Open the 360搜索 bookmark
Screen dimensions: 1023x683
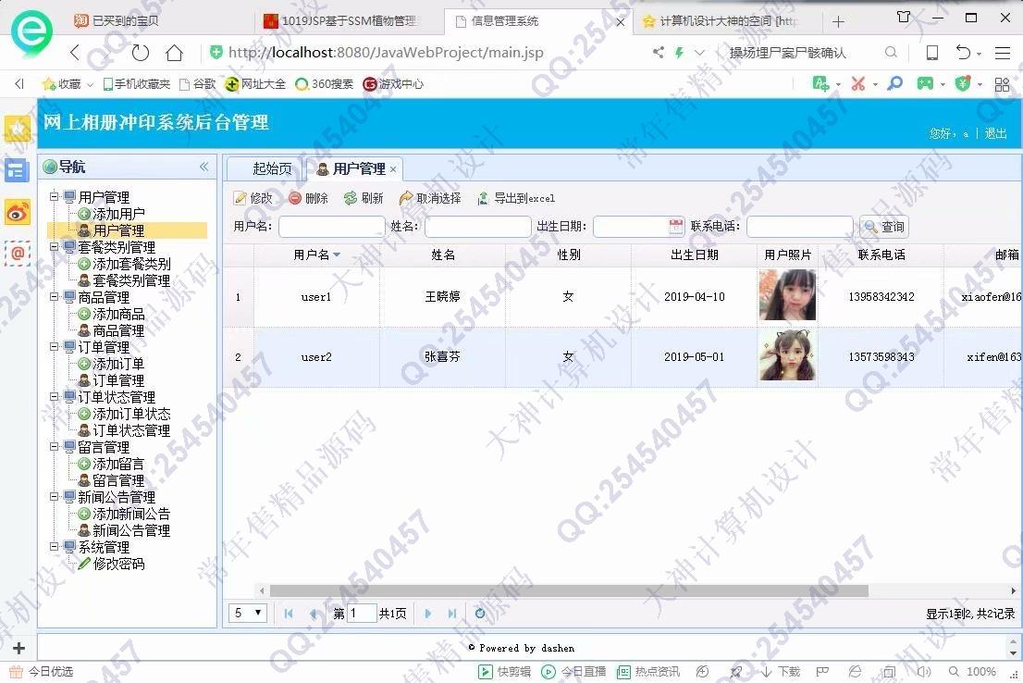(325, 84)
